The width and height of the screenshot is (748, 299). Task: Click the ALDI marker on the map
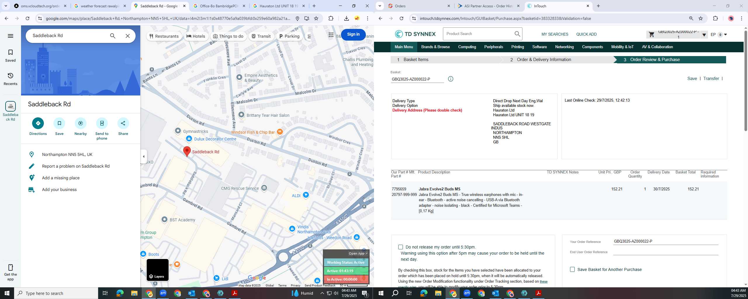(x=306, y=195)
